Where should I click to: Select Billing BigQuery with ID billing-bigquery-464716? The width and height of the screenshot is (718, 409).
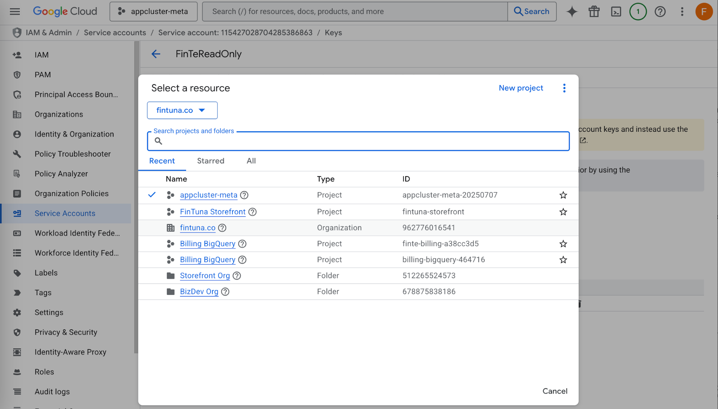point(208,260)
